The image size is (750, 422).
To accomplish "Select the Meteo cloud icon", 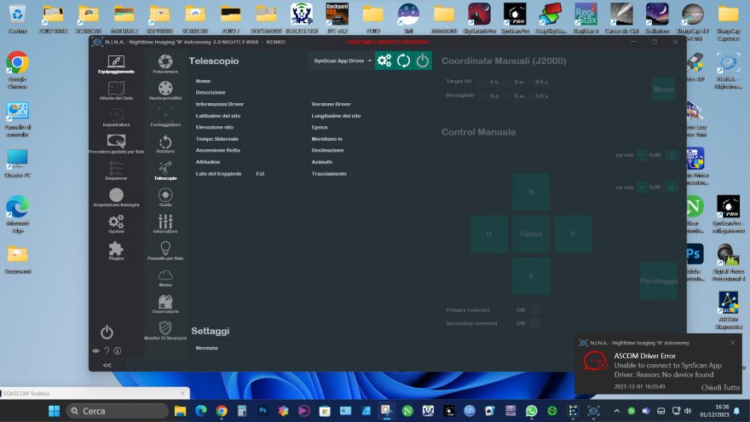I will tap(165, 278).
